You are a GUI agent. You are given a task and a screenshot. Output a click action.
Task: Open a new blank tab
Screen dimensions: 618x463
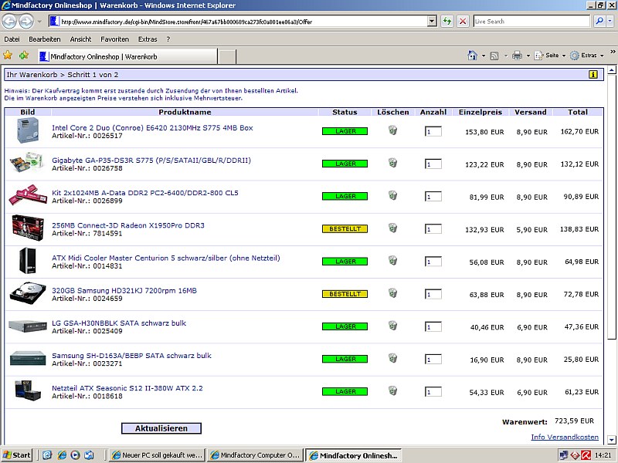pyautogui.click(x=227, y=56)
